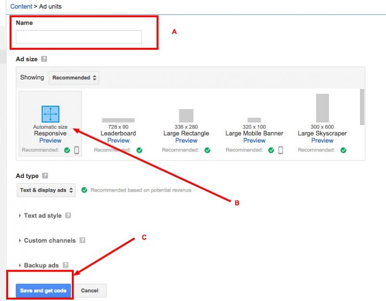Expand the Text ad style section

[x=42, y=216]
